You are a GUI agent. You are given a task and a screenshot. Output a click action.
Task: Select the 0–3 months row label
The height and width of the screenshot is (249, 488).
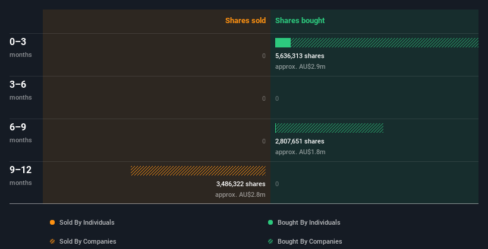pos(21,47)
